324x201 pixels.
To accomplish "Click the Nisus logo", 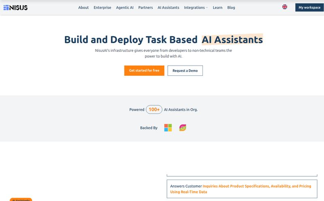I will pos(15,8).
